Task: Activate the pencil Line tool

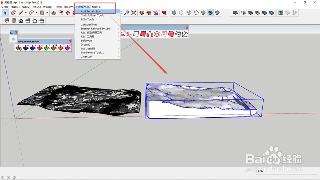Action: coord(21,13)
